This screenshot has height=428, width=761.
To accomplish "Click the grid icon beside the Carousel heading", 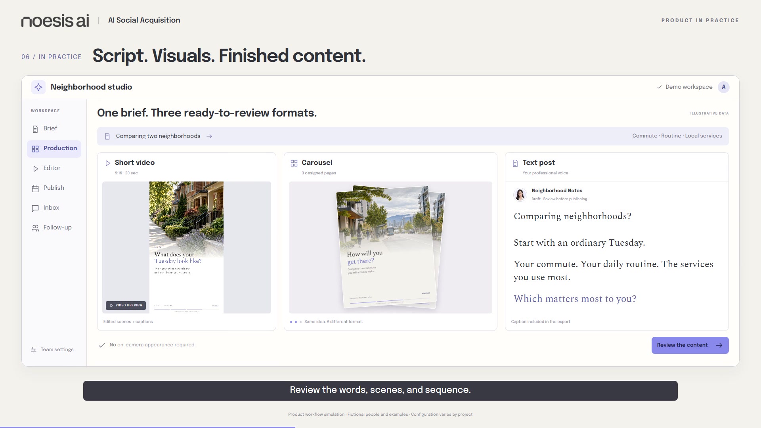I will pyautogui.click(x=294, y=163).
